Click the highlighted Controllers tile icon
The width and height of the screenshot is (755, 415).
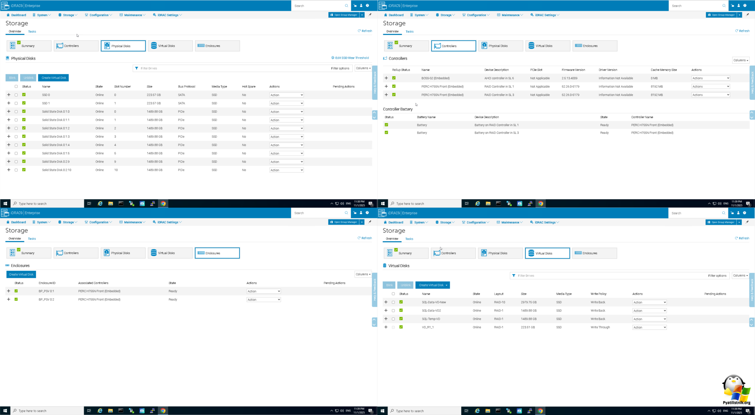437,46
